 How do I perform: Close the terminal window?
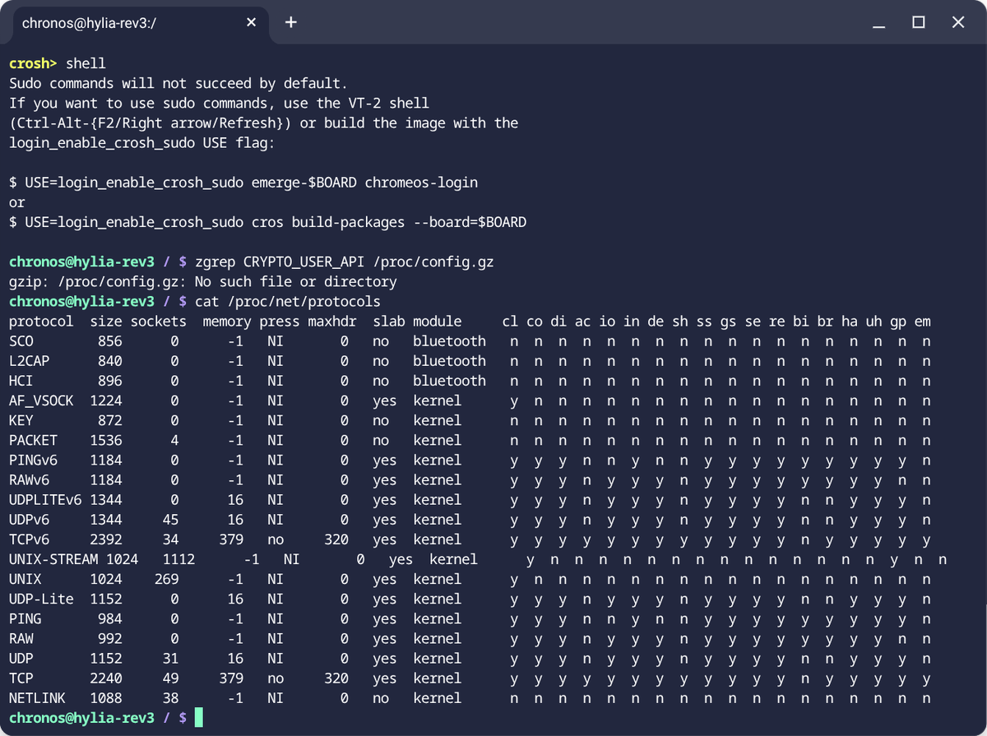[x=958, y=23]
